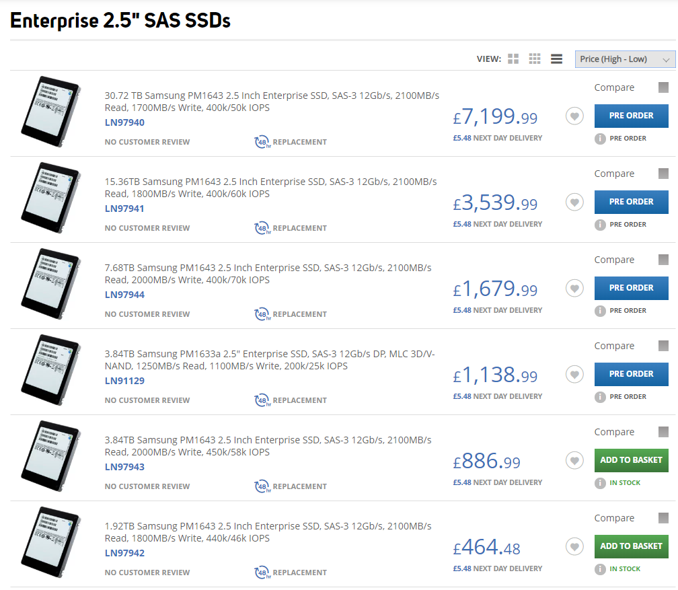Click the £886.99 SSD product thumbnail
678x590 pixels.
pyautogui.click(x=51, y=456)
